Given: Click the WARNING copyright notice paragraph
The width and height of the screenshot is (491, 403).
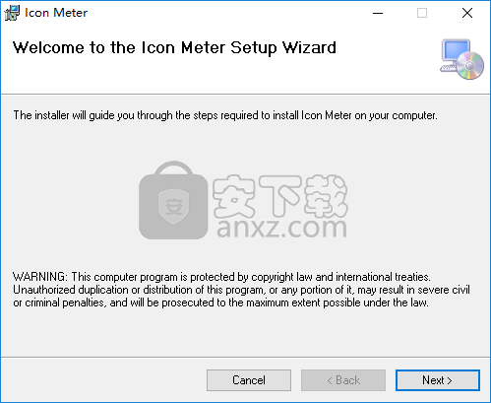Looking at the screenshot, I should tap(241, 290).
